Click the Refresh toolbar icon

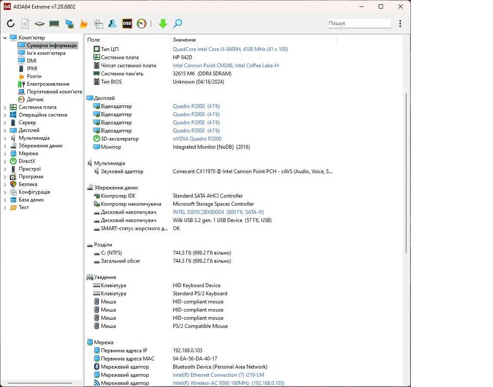coord(11,23)
